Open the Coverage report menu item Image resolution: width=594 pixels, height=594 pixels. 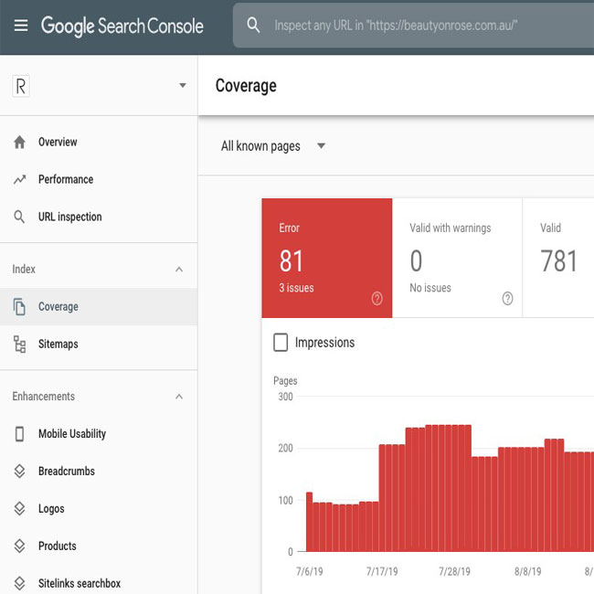(58, 307)
